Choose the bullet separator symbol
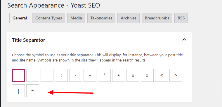 (90, 75)
